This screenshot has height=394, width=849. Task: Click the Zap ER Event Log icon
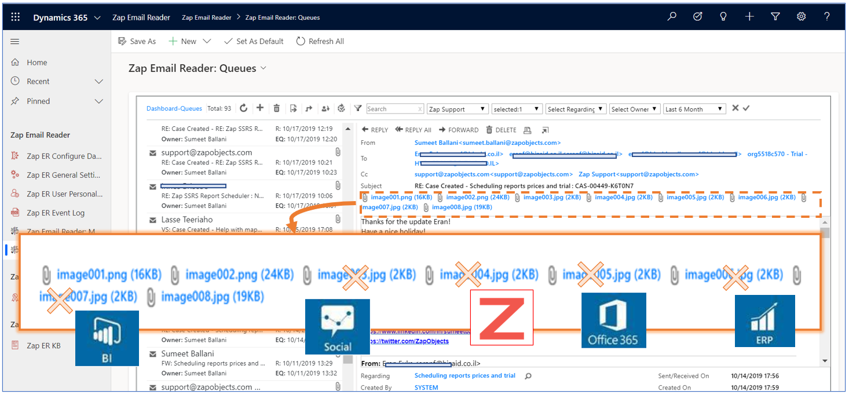pyautogui.click(x=15, y=213)
